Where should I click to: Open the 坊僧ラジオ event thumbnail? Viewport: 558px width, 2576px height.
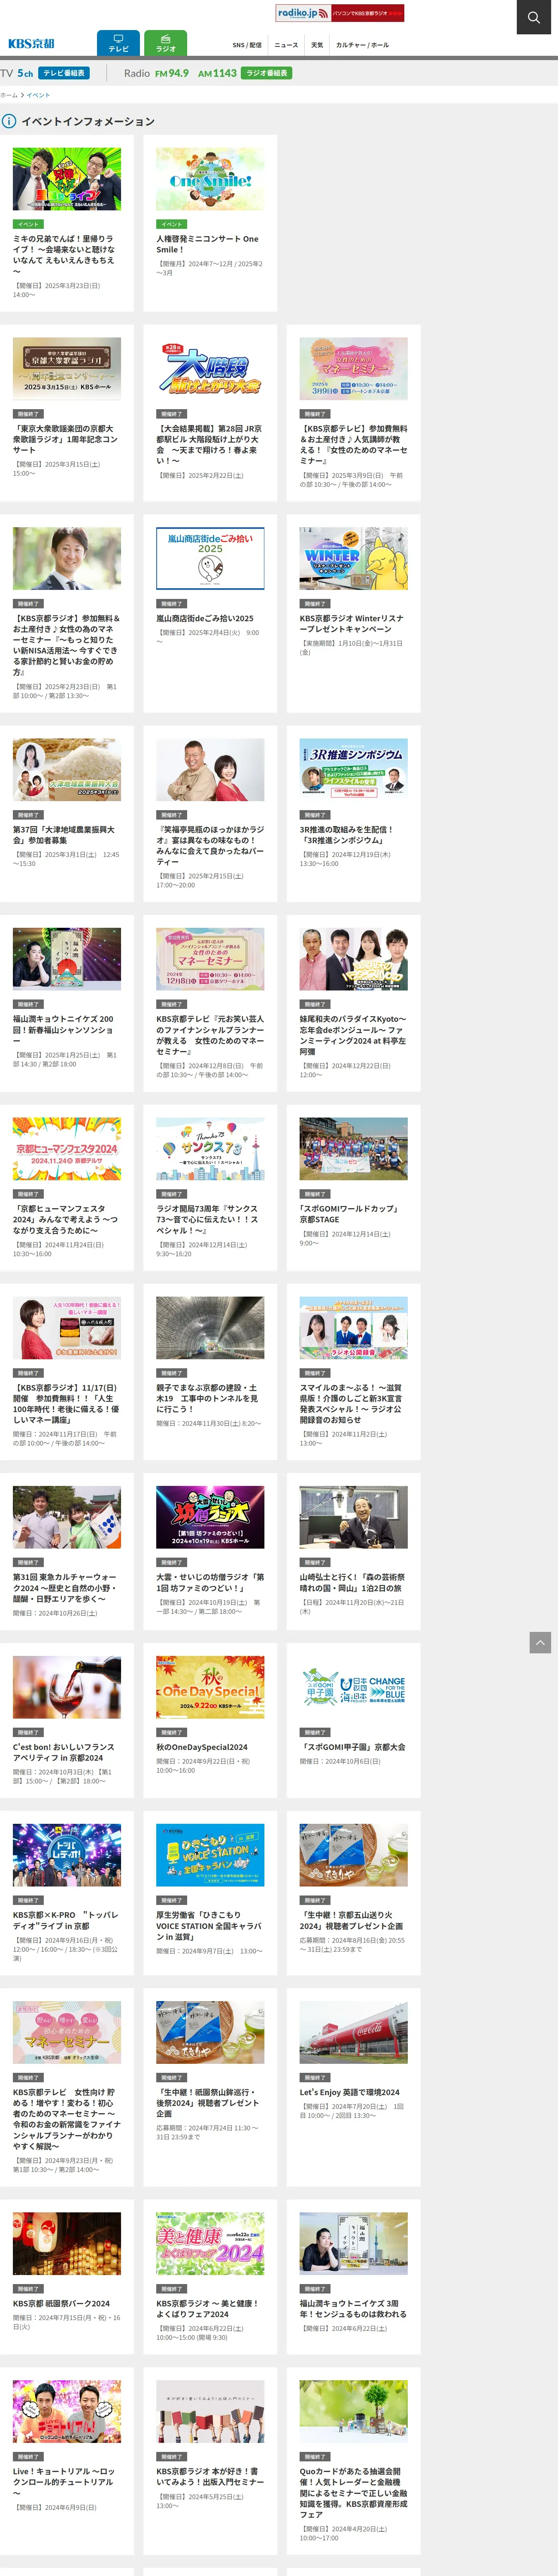[210, 1516]
